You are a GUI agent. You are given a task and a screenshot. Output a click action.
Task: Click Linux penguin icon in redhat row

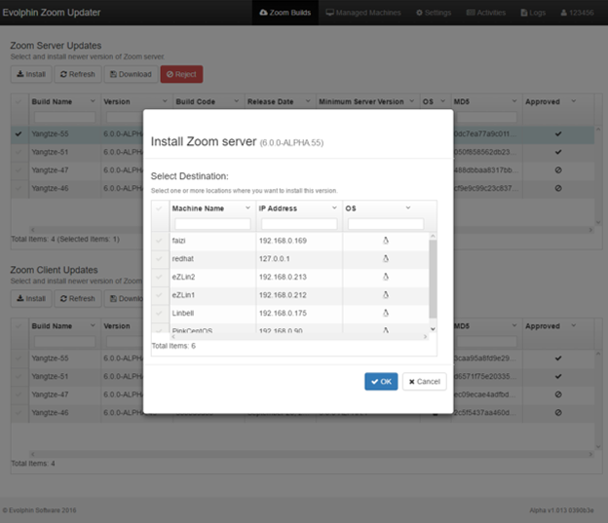(x=386, y=258)
